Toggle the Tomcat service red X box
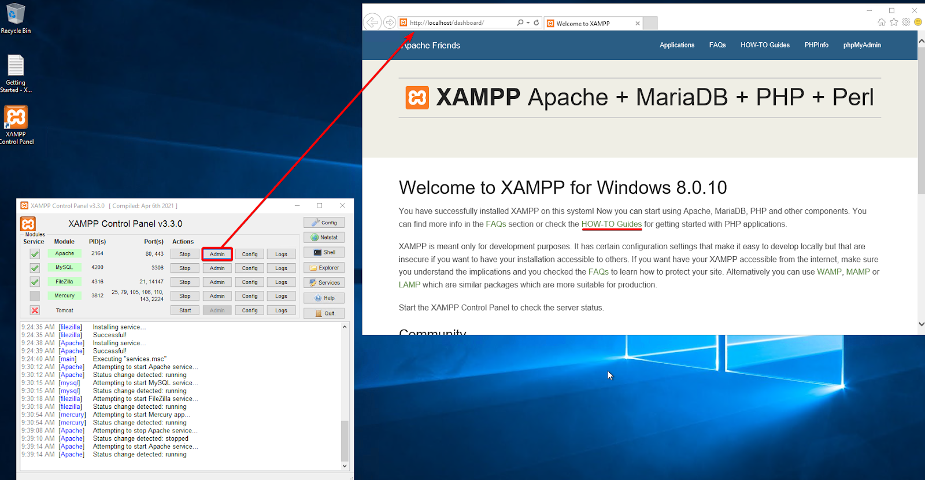The height and width of the screenshot is (480, 925). click(x=35, y=310)
